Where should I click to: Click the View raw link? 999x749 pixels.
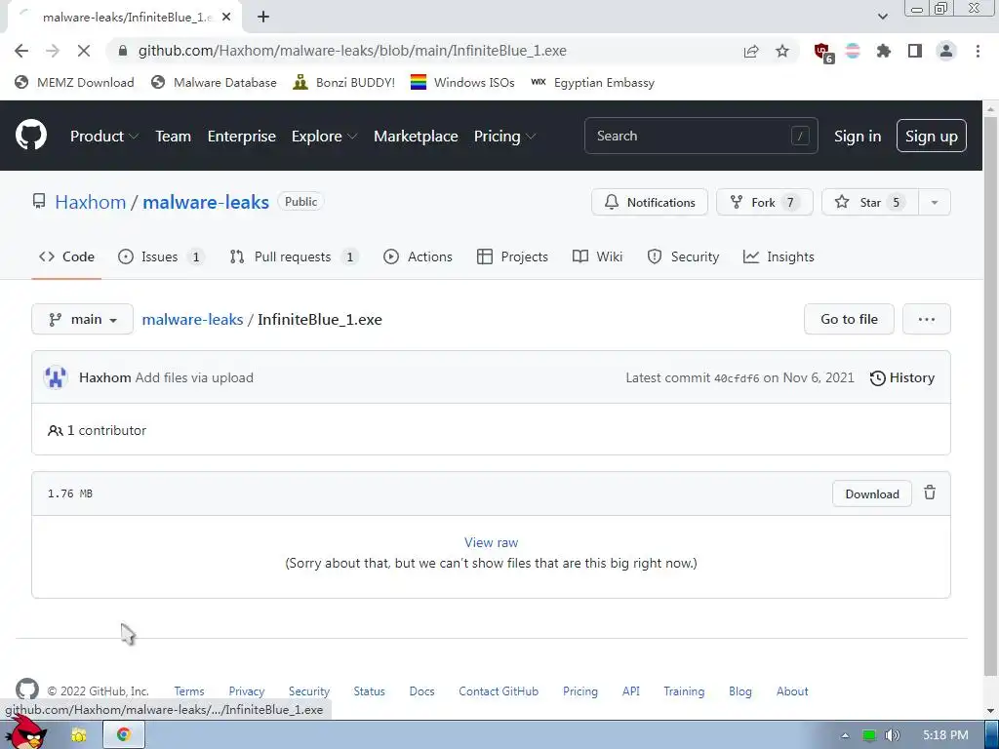(x=491, y=542)
